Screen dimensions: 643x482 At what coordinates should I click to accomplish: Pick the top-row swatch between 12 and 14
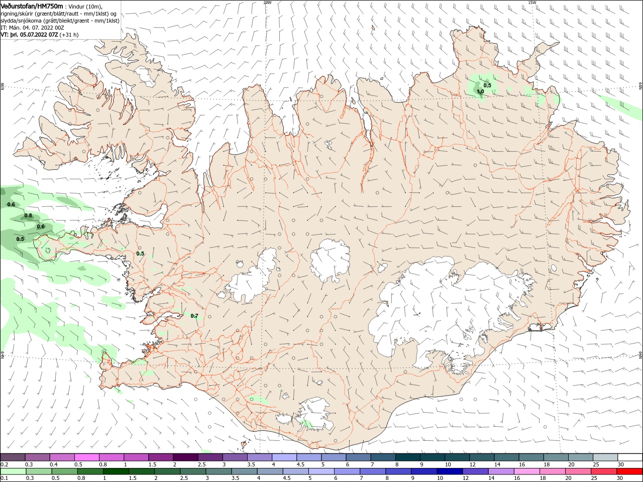tap(482, 457)
